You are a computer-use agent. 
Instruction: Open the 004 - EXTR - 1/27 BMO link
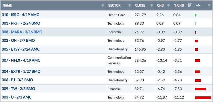(x=21, y=72)
